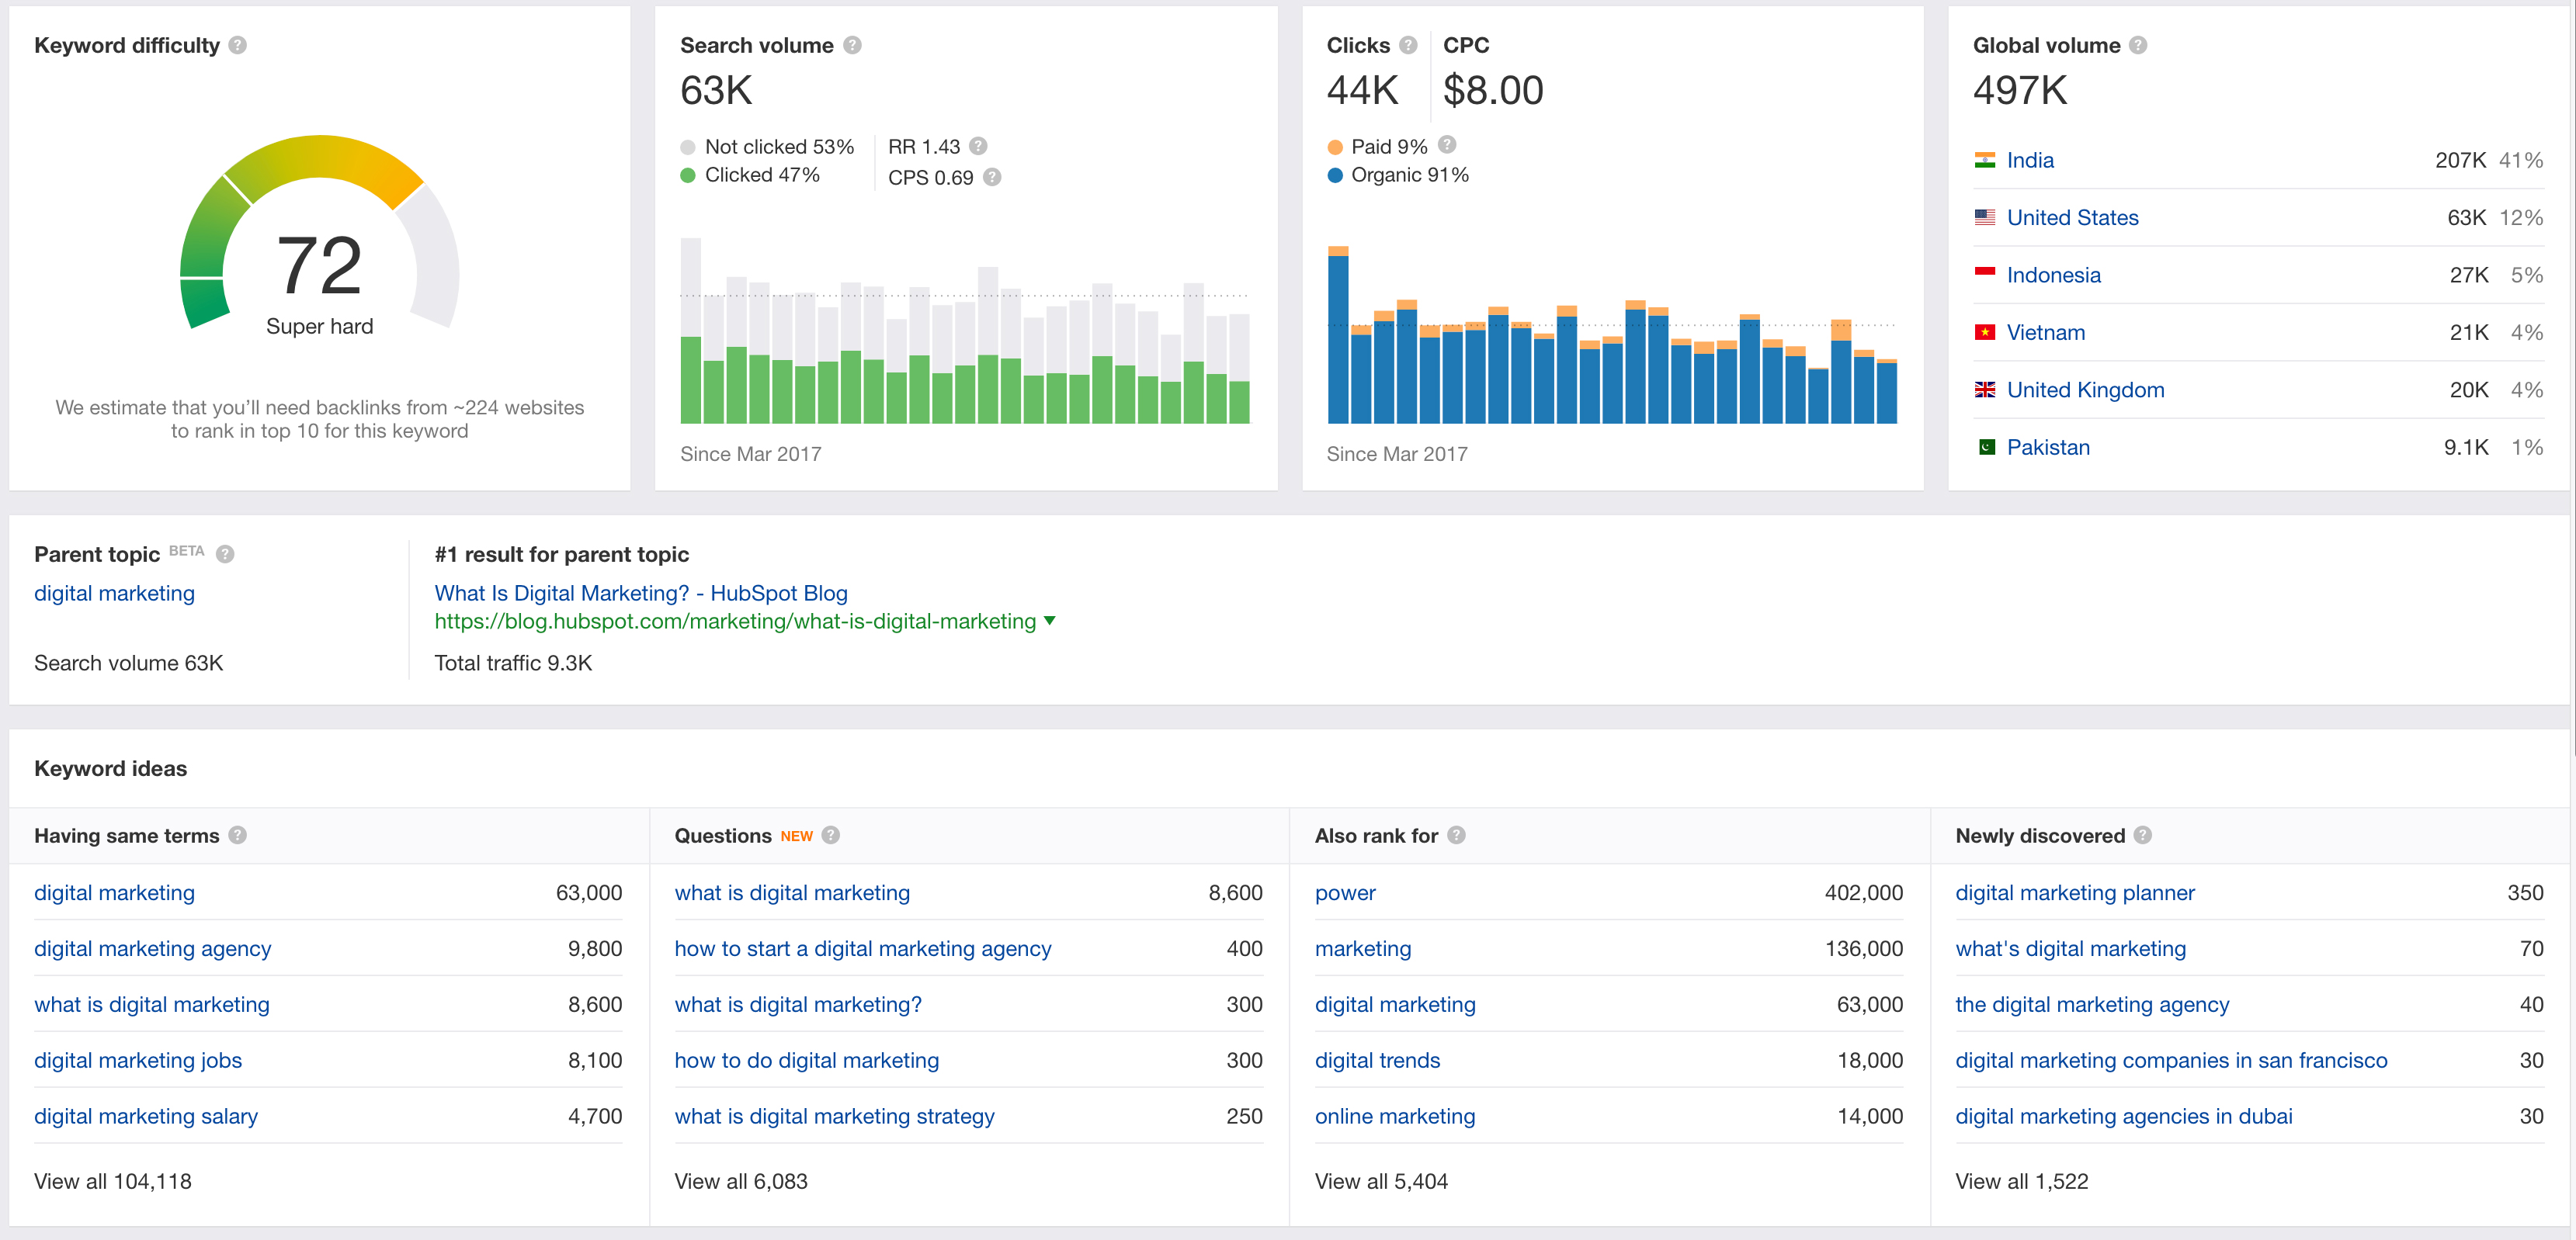
Task: Click help icon beside Also rank for
Action: (x=1456, y=835)
